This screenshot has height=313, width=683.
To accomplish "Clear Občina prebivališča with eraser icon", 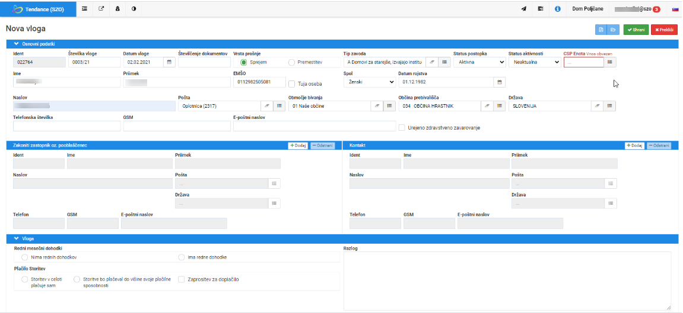I will point(487,106).
